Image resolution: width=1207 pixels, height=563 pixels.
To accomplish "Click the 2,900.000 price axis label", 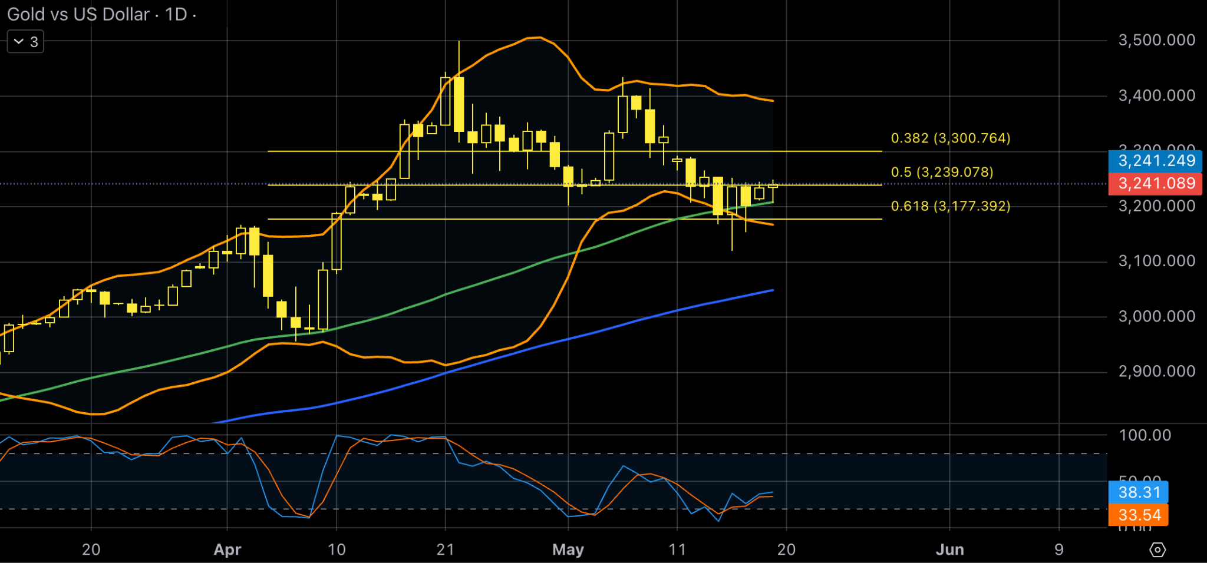I will click(1156, 371).
